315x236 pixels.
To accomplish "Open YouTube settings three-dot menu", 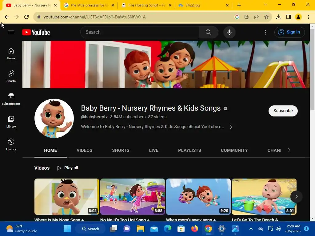I will (265, 32).
